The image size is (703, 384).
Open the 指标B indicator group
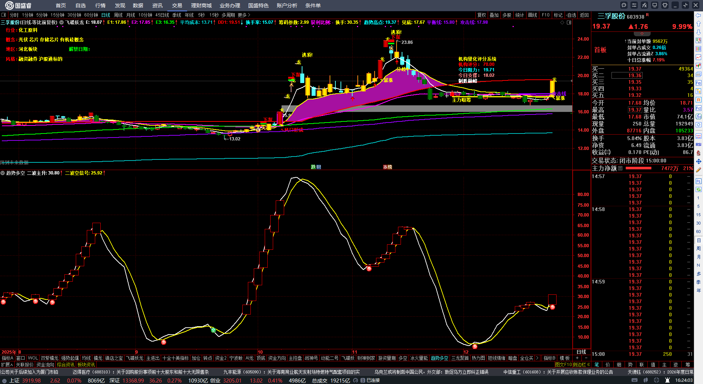coord(549,358)
